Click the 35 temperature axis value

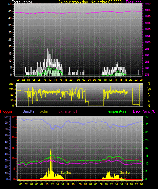(x=147, y=124)
